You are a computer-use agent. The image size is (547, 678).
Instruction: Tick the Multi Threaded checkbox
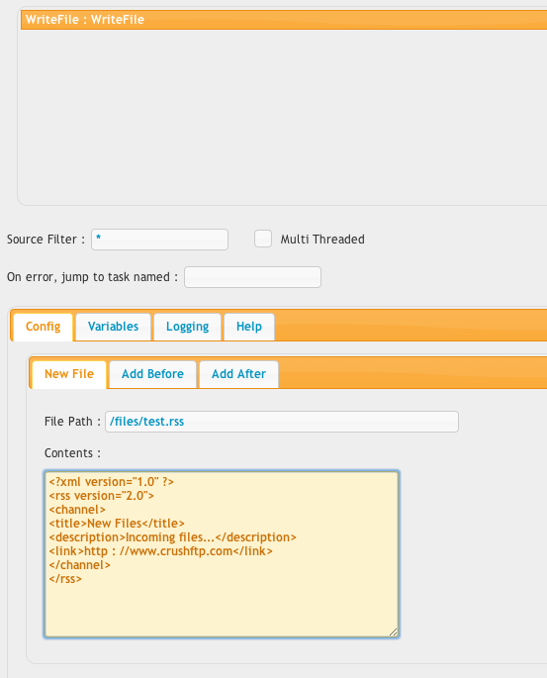(263, 239)
